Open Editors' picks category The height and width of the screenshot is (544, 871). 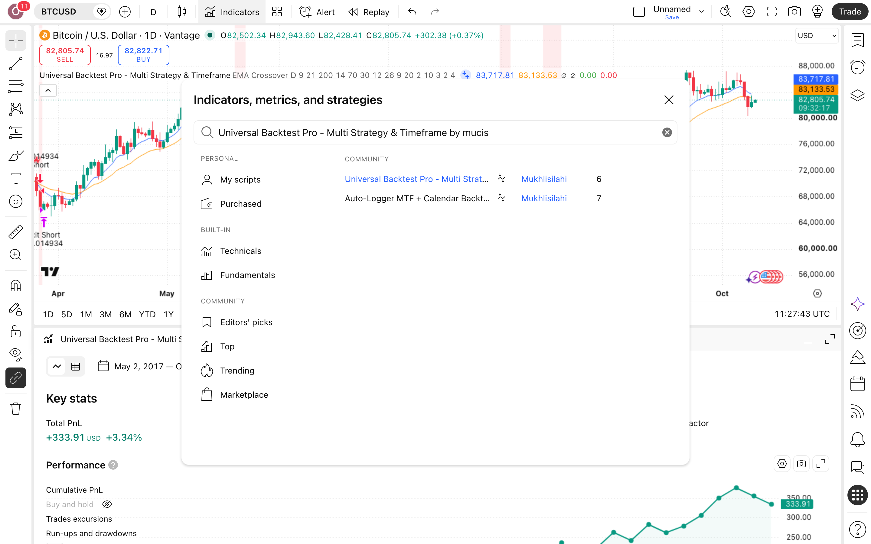237,322
